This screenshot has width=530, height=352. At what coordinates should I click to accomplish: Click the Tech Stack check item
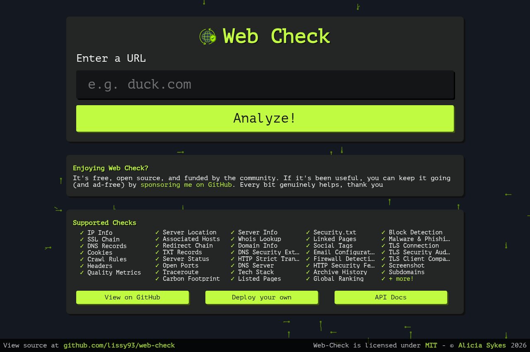(256, 272)
